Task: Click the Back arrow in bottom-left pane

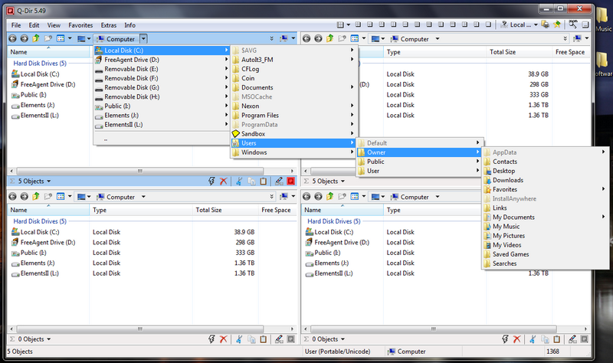Action: click(x=12, y=197)
